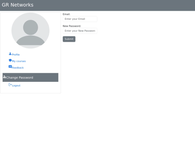Open the Feedback link
Screen dimensions: 195x146
(18, 68)
